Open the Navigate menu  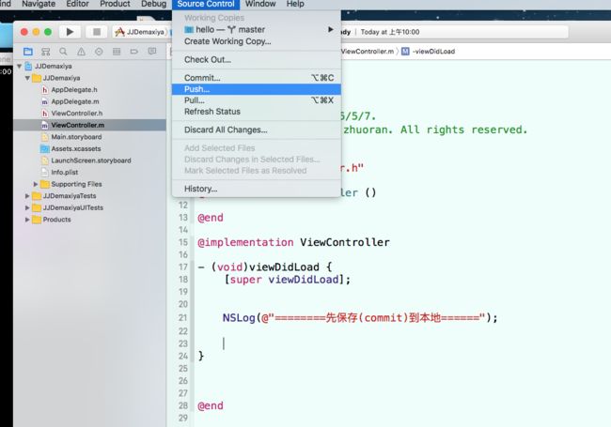[39, 4]
